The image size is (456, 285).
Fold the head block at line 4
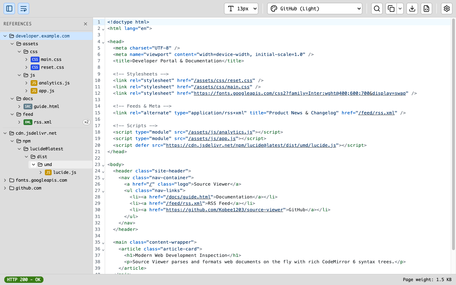(103, 42)
